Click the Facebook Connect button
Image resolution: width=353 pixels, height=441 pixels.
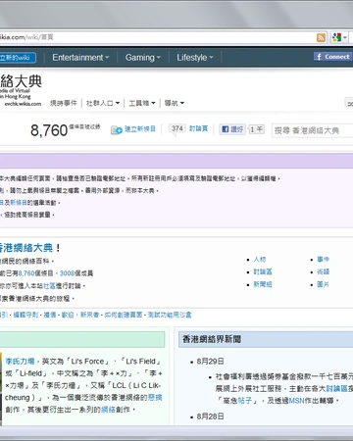pos(332,57)
